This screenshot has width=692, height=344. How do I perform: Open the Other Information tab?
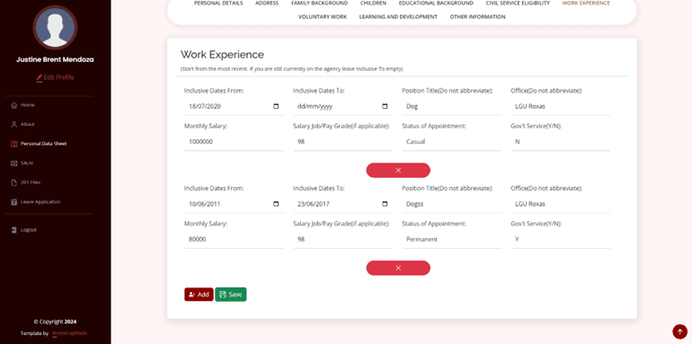[477, 17]
